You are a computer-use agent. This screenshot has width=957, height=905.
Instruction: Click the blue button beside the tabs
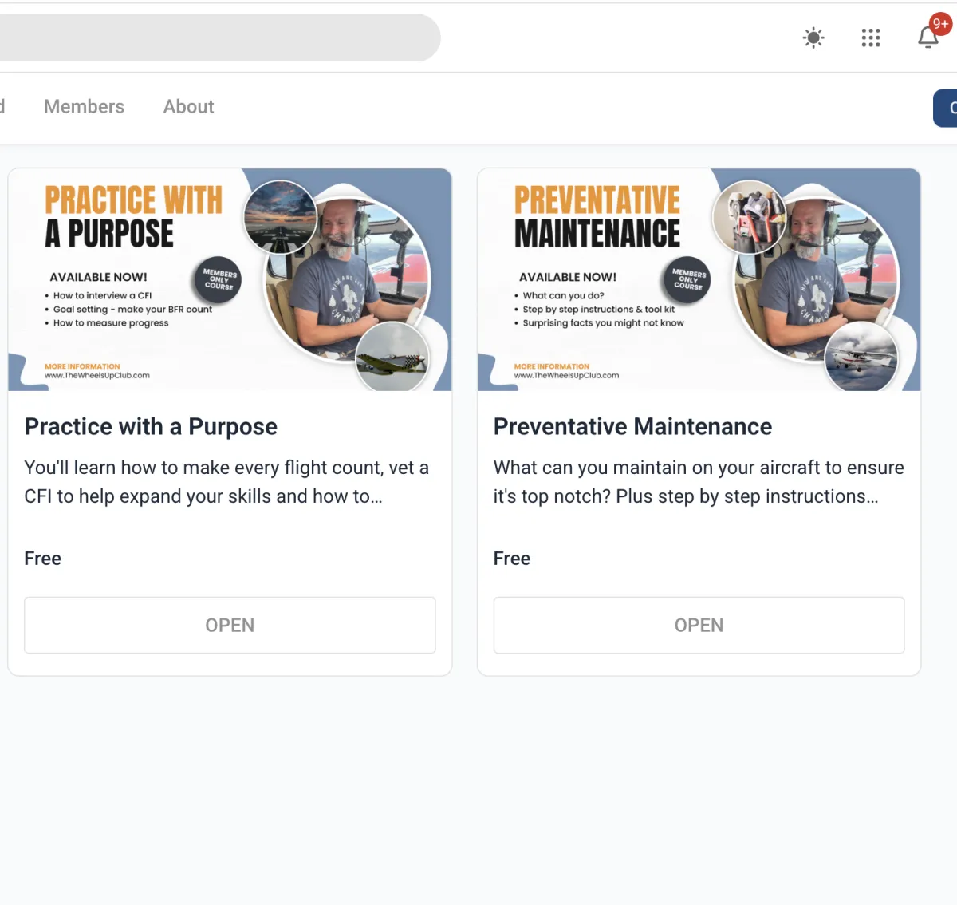tap(946, 108)
